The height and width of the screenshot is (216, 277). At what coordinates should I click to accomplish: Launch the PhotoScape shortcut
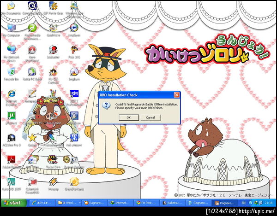[53, 118]
